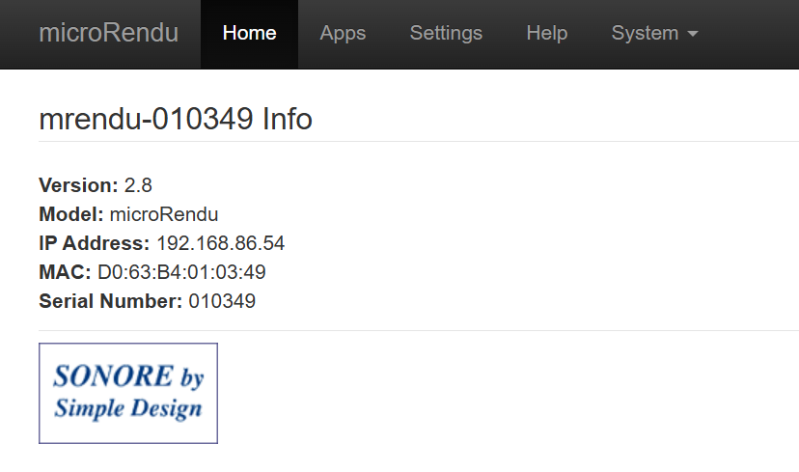Click the version number 2.8
This screenshot has width=799, height=472.
[138, 185]
